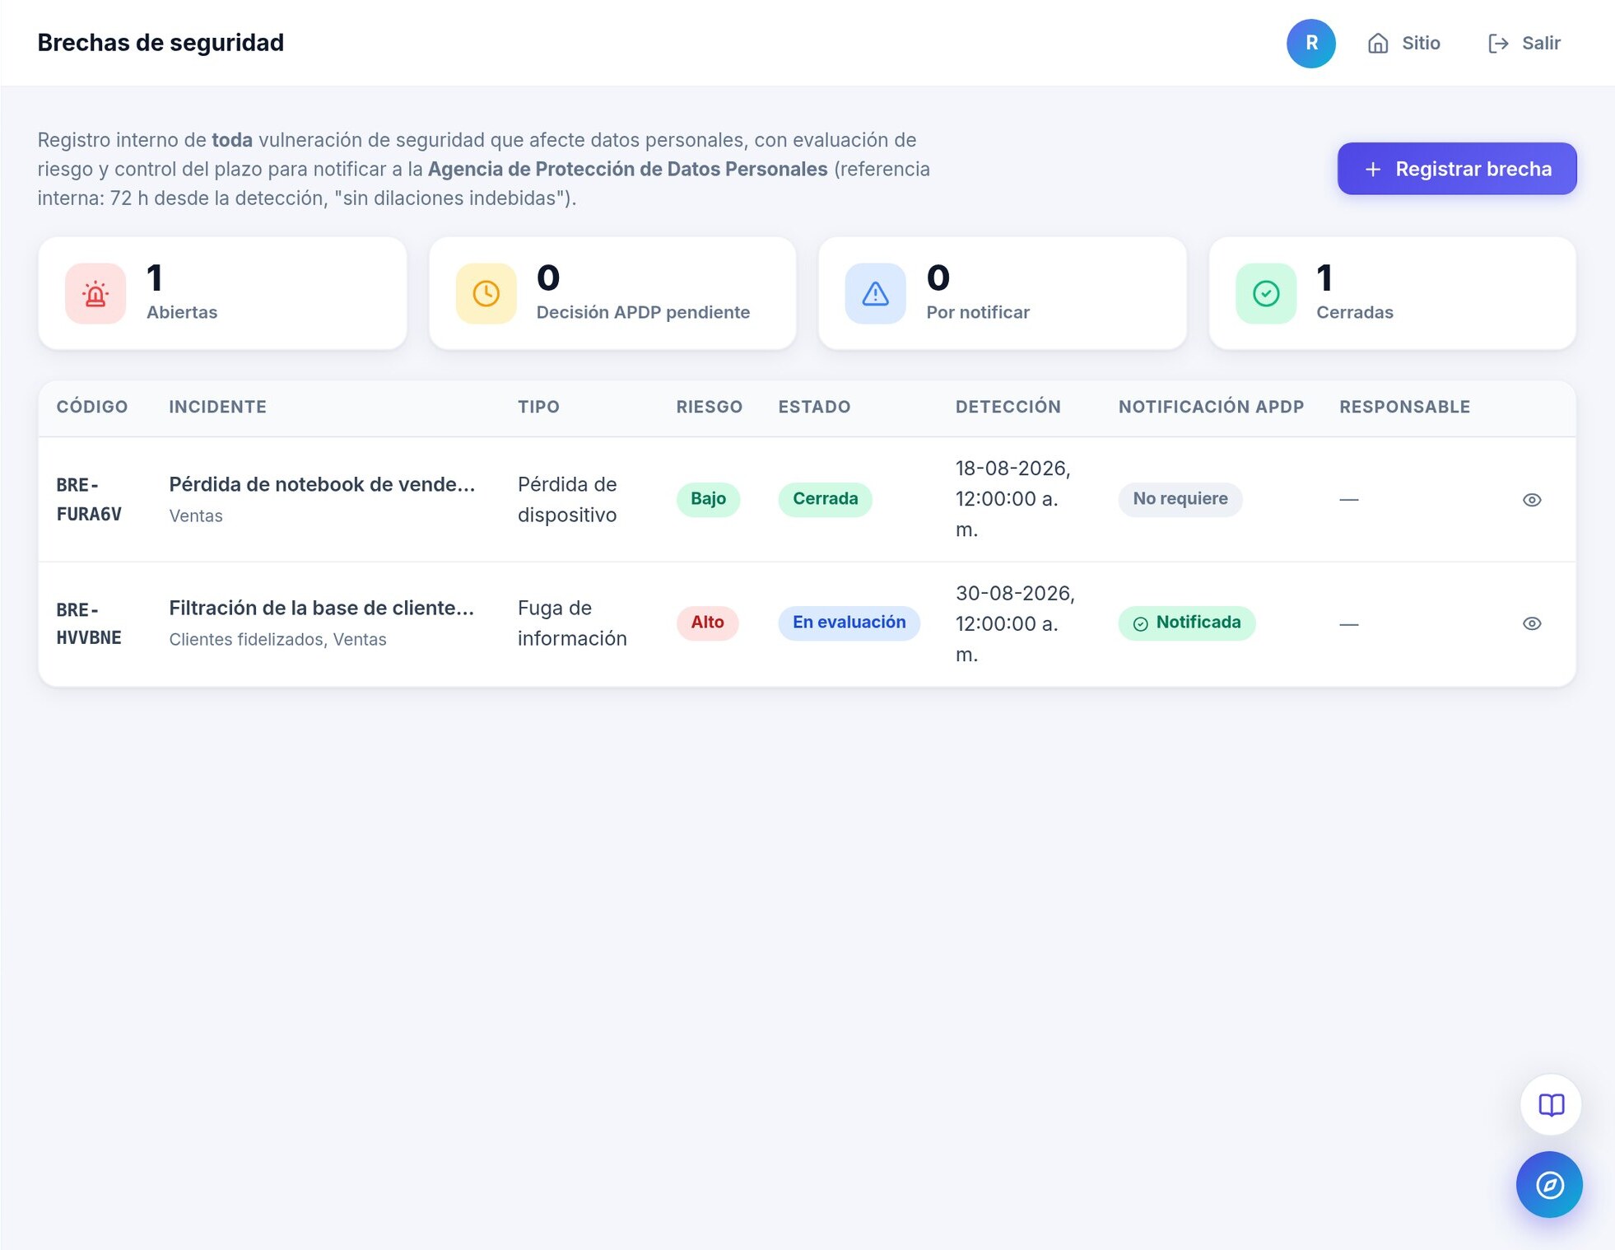Select the Abiertas summary card label
Viewport: 1615px width, 1250px height.
(182, 313)
